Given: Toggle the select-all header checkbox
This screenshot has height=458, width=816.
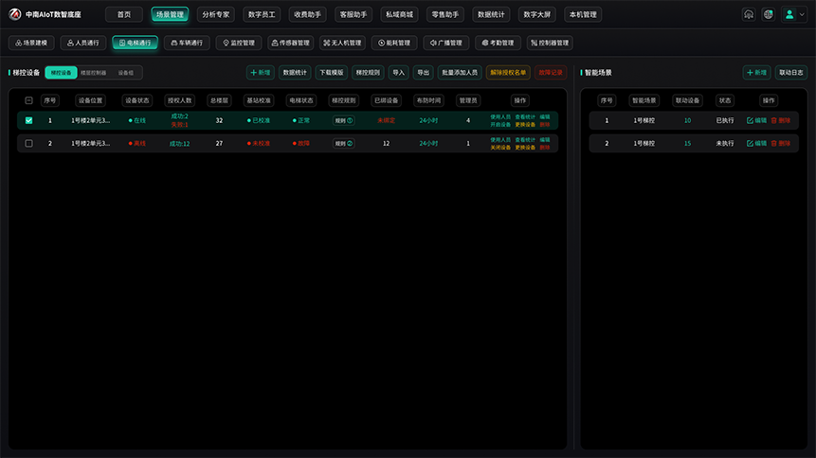Looking at the screenshot, I should tap(29, 100).
